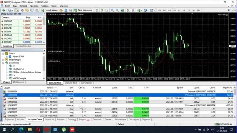Open dropdown arrow next to Profiles
This screenshot has height=133, width=237.
point(13,10)
